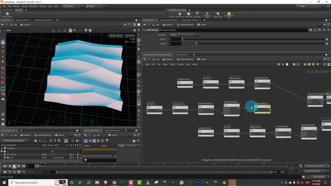Screen dimensions: 331x186
Task: Open the info icon in parameter pane
Action: [x=324, y=30]
